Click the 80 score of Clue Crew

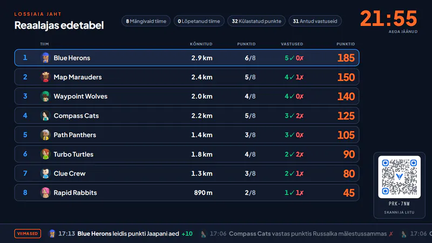[x=349, y=173]
